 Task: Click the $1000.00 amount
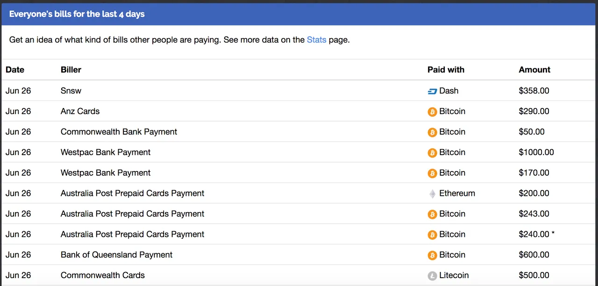[x=536, y=152]
